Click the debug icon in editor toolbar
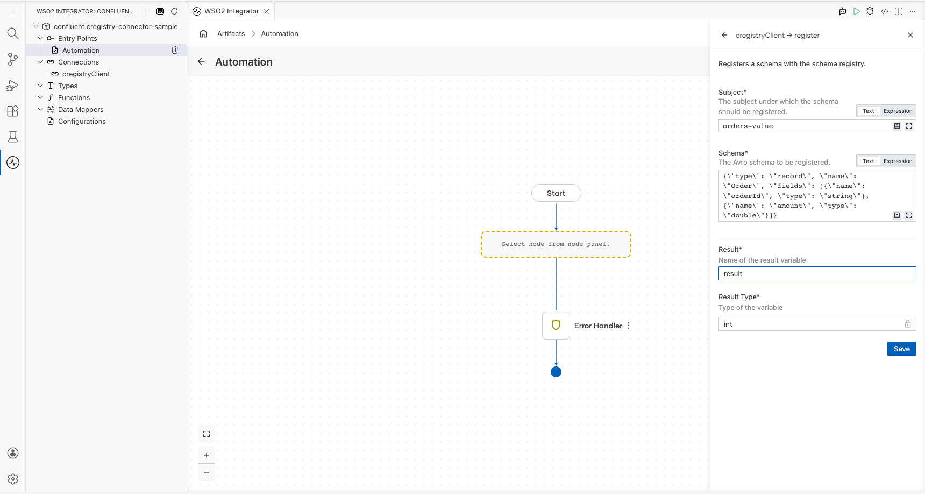Screen dimensions: 925x494 [x=870, y=11]
